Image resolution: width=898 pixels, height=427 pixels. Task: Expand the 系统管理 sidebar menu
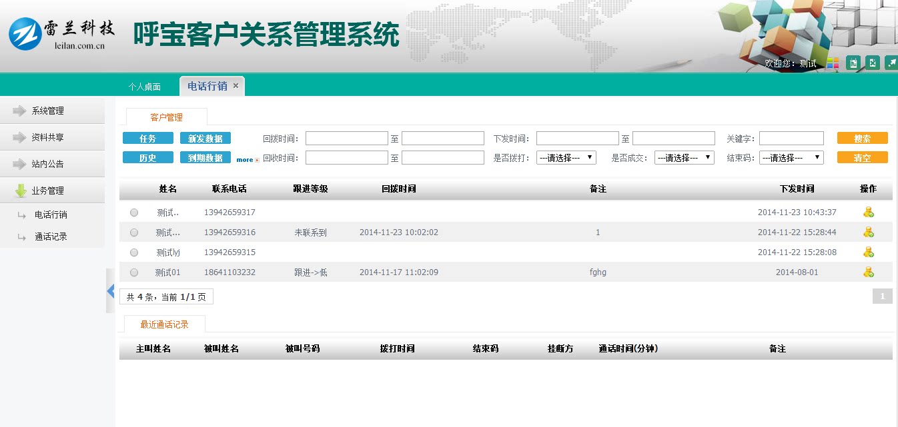click(48, 111)
